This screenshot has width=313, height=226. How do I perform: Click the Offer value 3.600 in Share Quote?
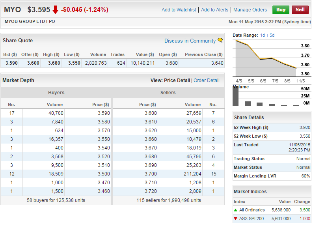coord(33,63)
